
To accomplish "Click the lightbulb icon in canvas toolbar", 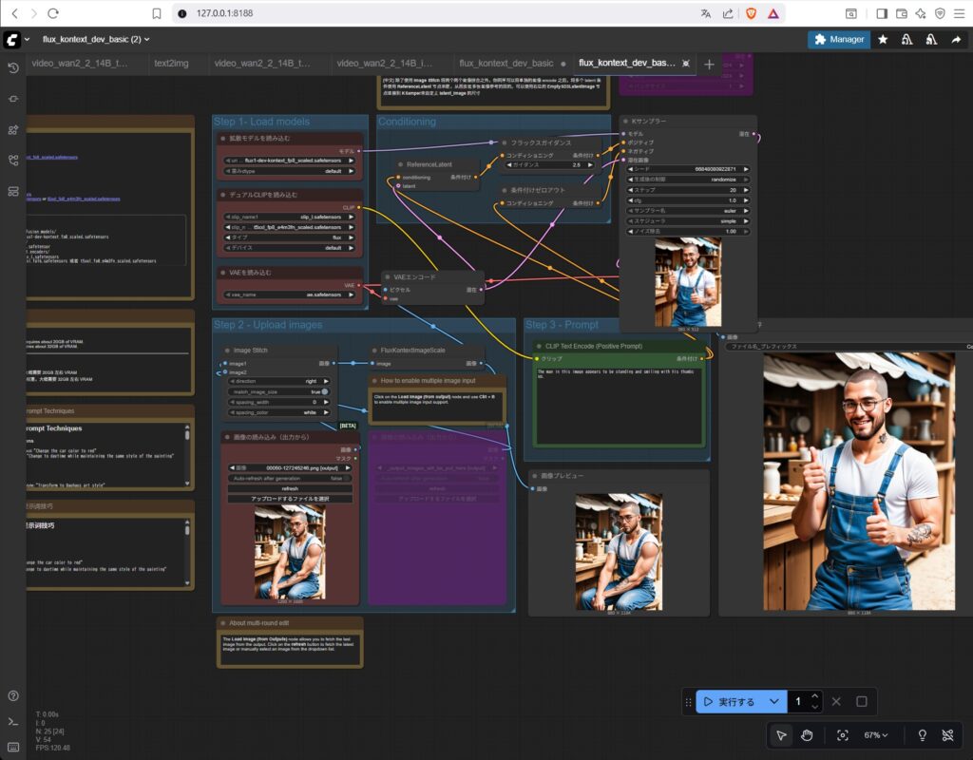I will (921, 735).
